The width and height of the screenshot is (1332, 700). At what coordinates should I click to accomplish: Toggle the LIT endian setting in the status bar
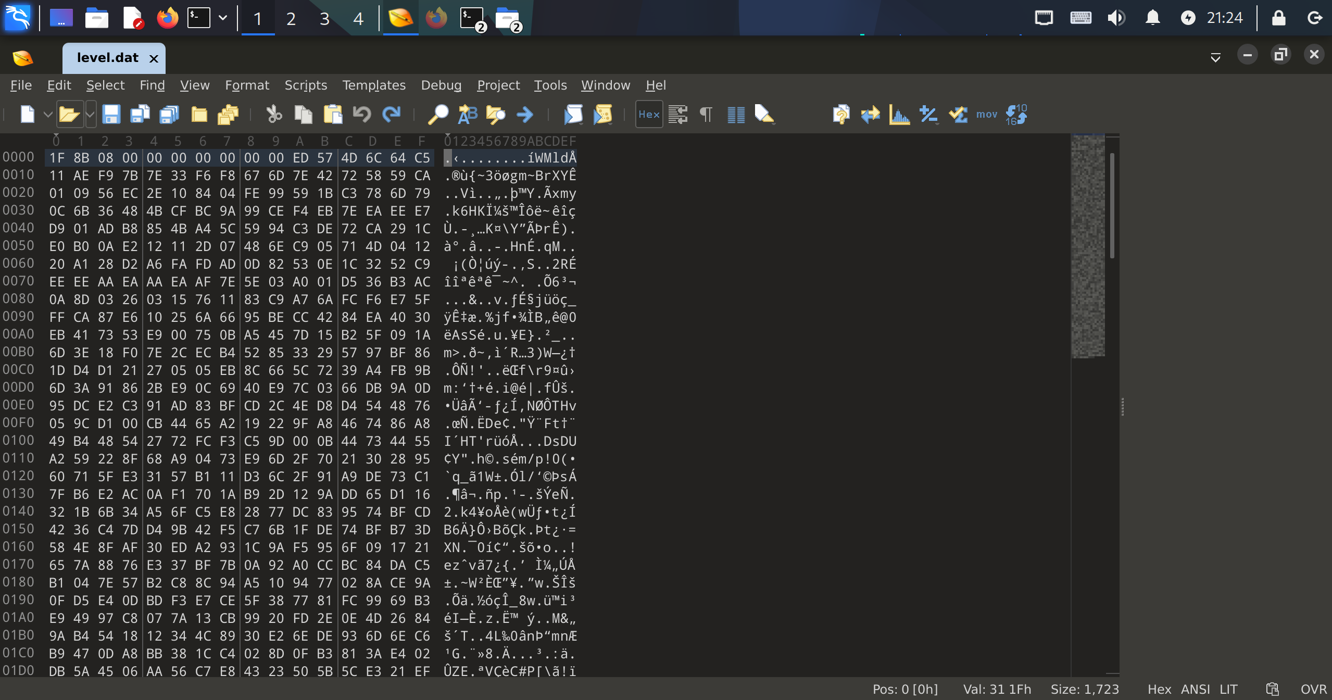coord(1228,690)
